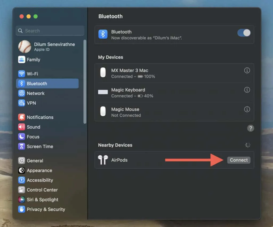Select Privacy & Security in sidebar

point(46,209)
